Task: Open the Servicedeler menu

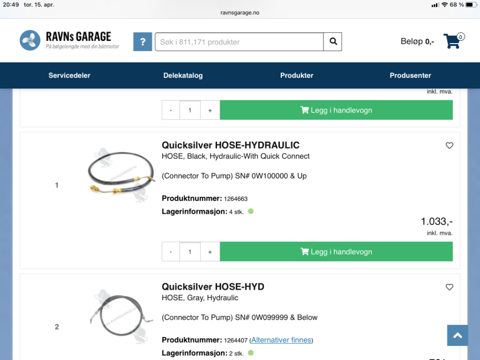Action: pos(70,75)
